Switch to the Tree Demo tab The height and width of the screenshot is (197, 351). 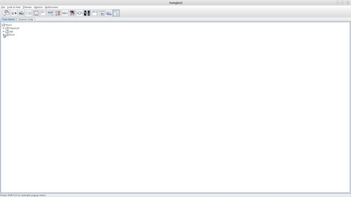(x=9, y=20)
